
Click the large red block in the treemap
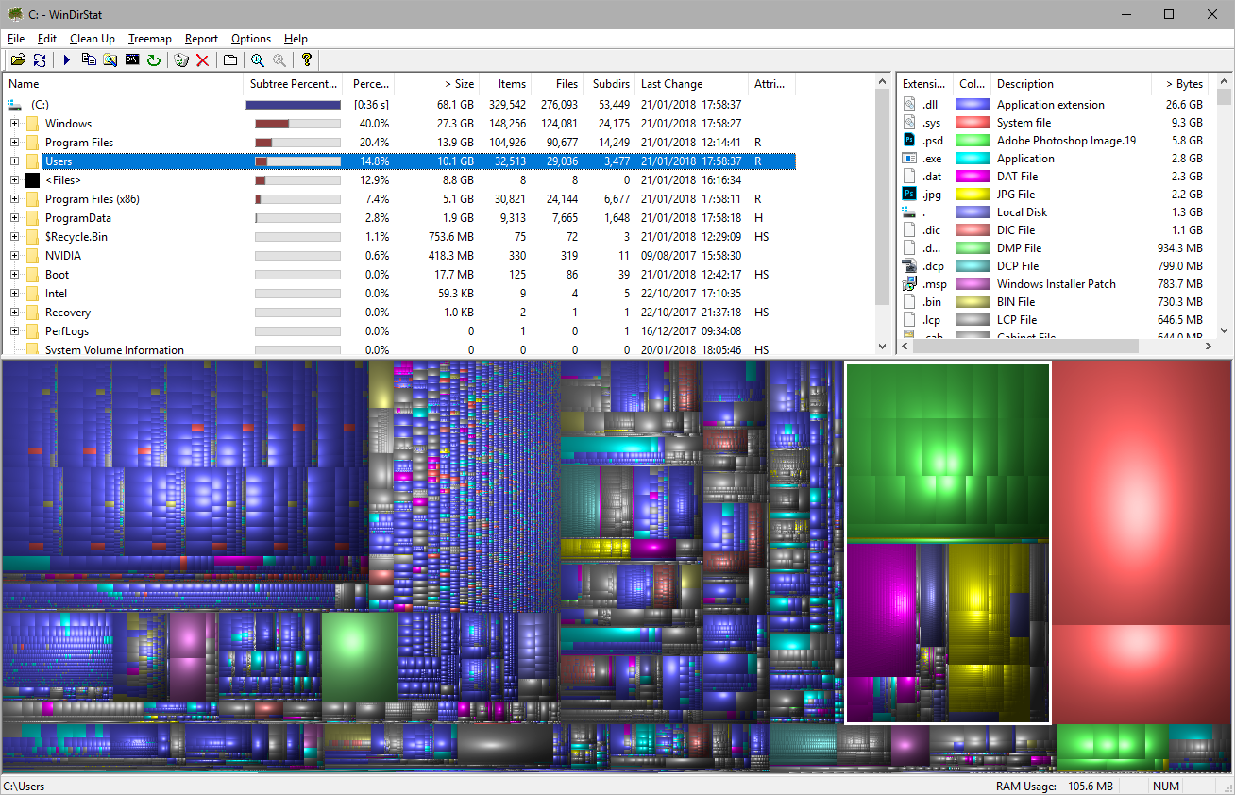pyautogui.click(x=1142, y=491)
